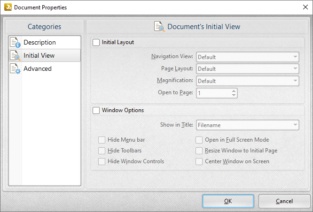
Task: Enable the Window Options checkbox
Action: (96, 110)
